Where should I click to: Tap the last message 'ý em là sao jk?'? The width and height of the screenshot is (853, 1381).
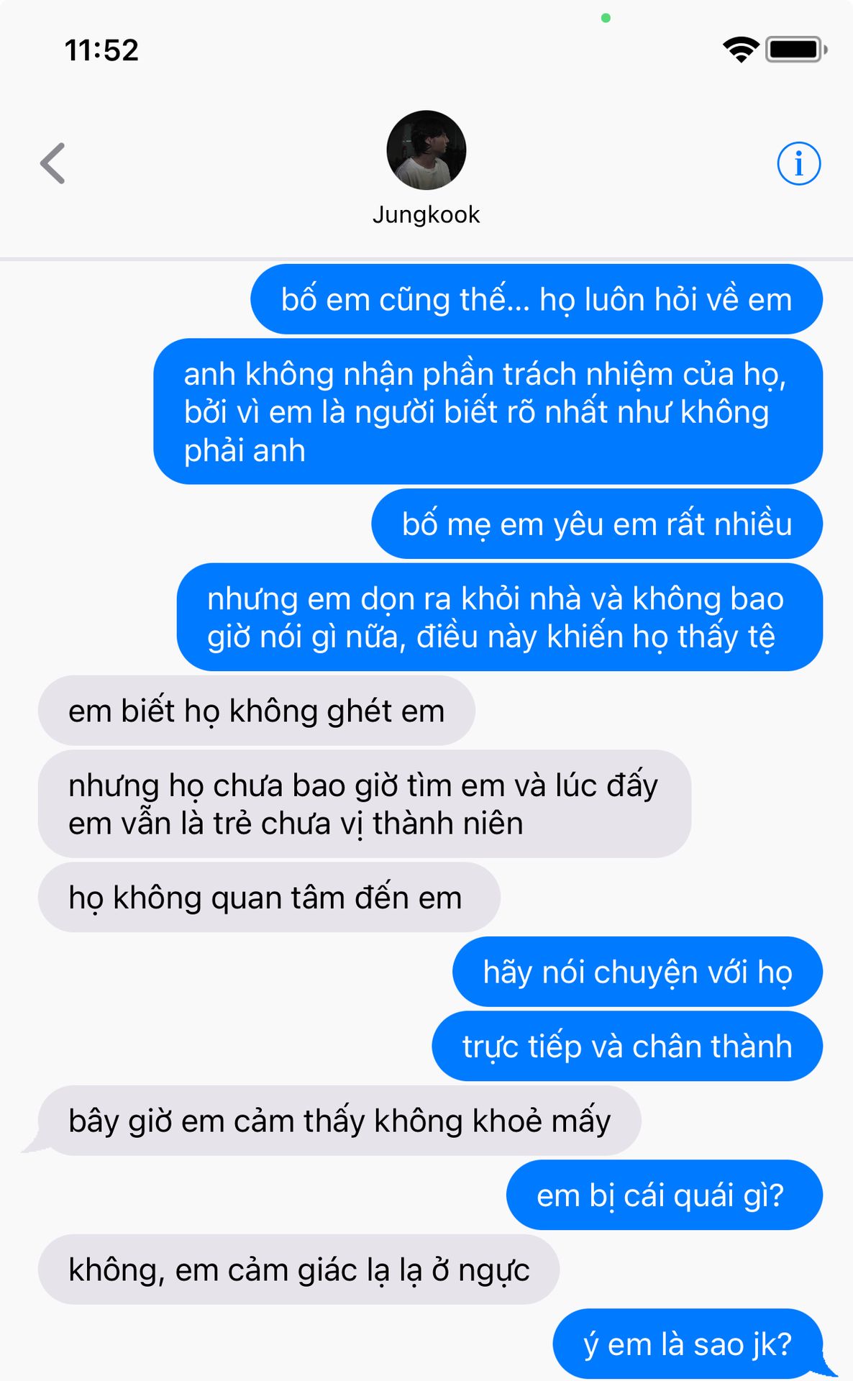pos(688,1344)
